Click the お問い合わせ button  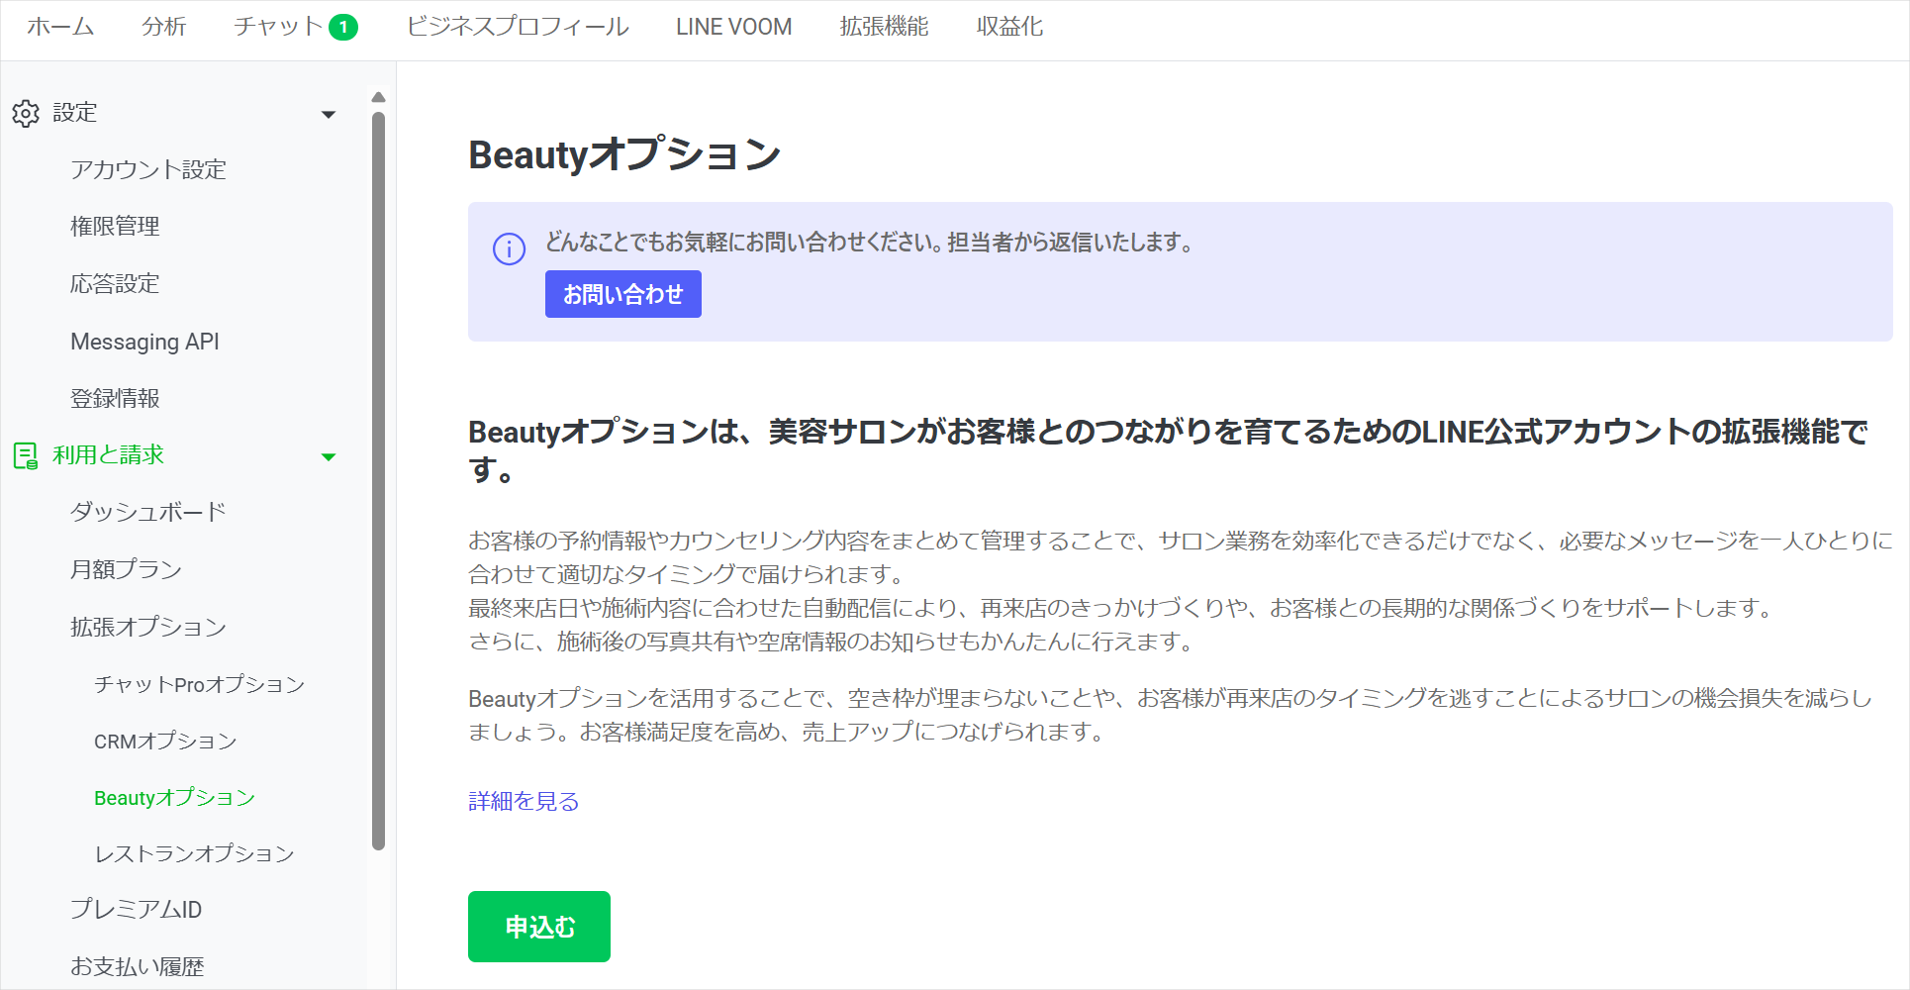623,294
